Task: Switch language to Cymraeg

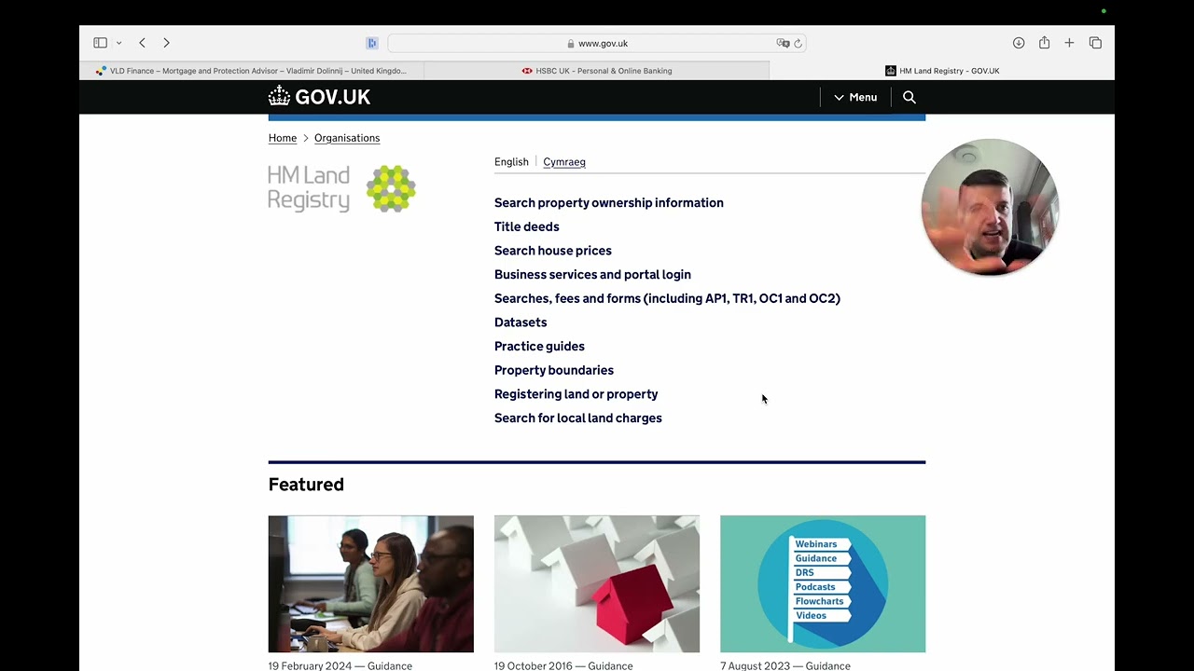Action: tap(564, 162)
